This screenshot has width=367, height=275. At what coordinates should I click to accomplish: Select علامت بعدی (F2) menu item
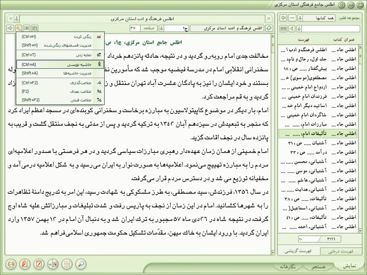point(60,92)
